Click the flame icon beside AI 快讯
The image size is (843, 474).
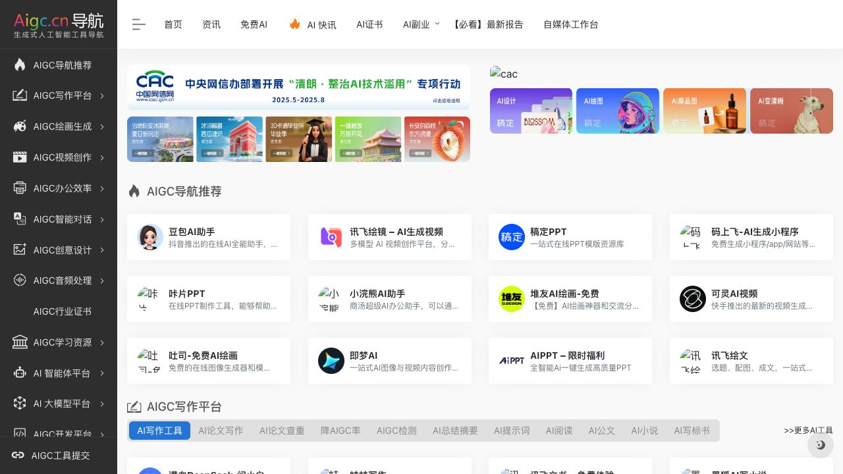coord(295,24)
